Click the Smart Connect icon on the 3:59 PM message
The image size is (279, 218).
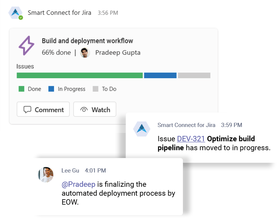pos(142,129)
